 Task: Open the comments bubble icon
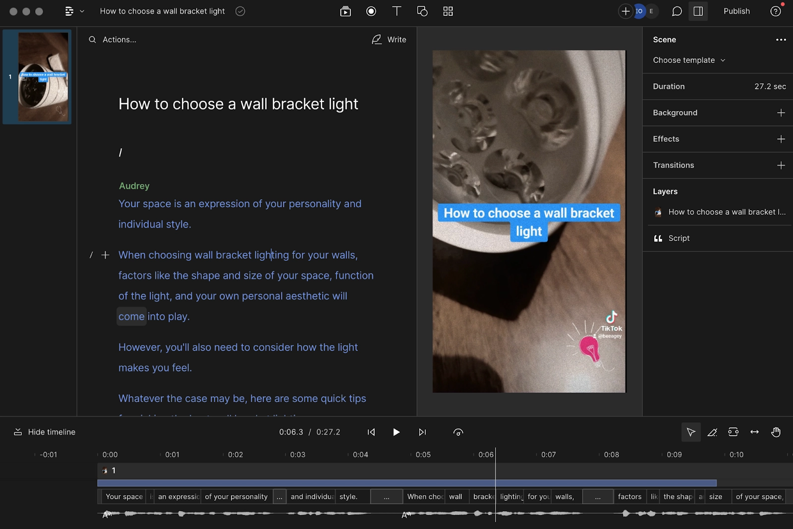click(x=676, y=11)
